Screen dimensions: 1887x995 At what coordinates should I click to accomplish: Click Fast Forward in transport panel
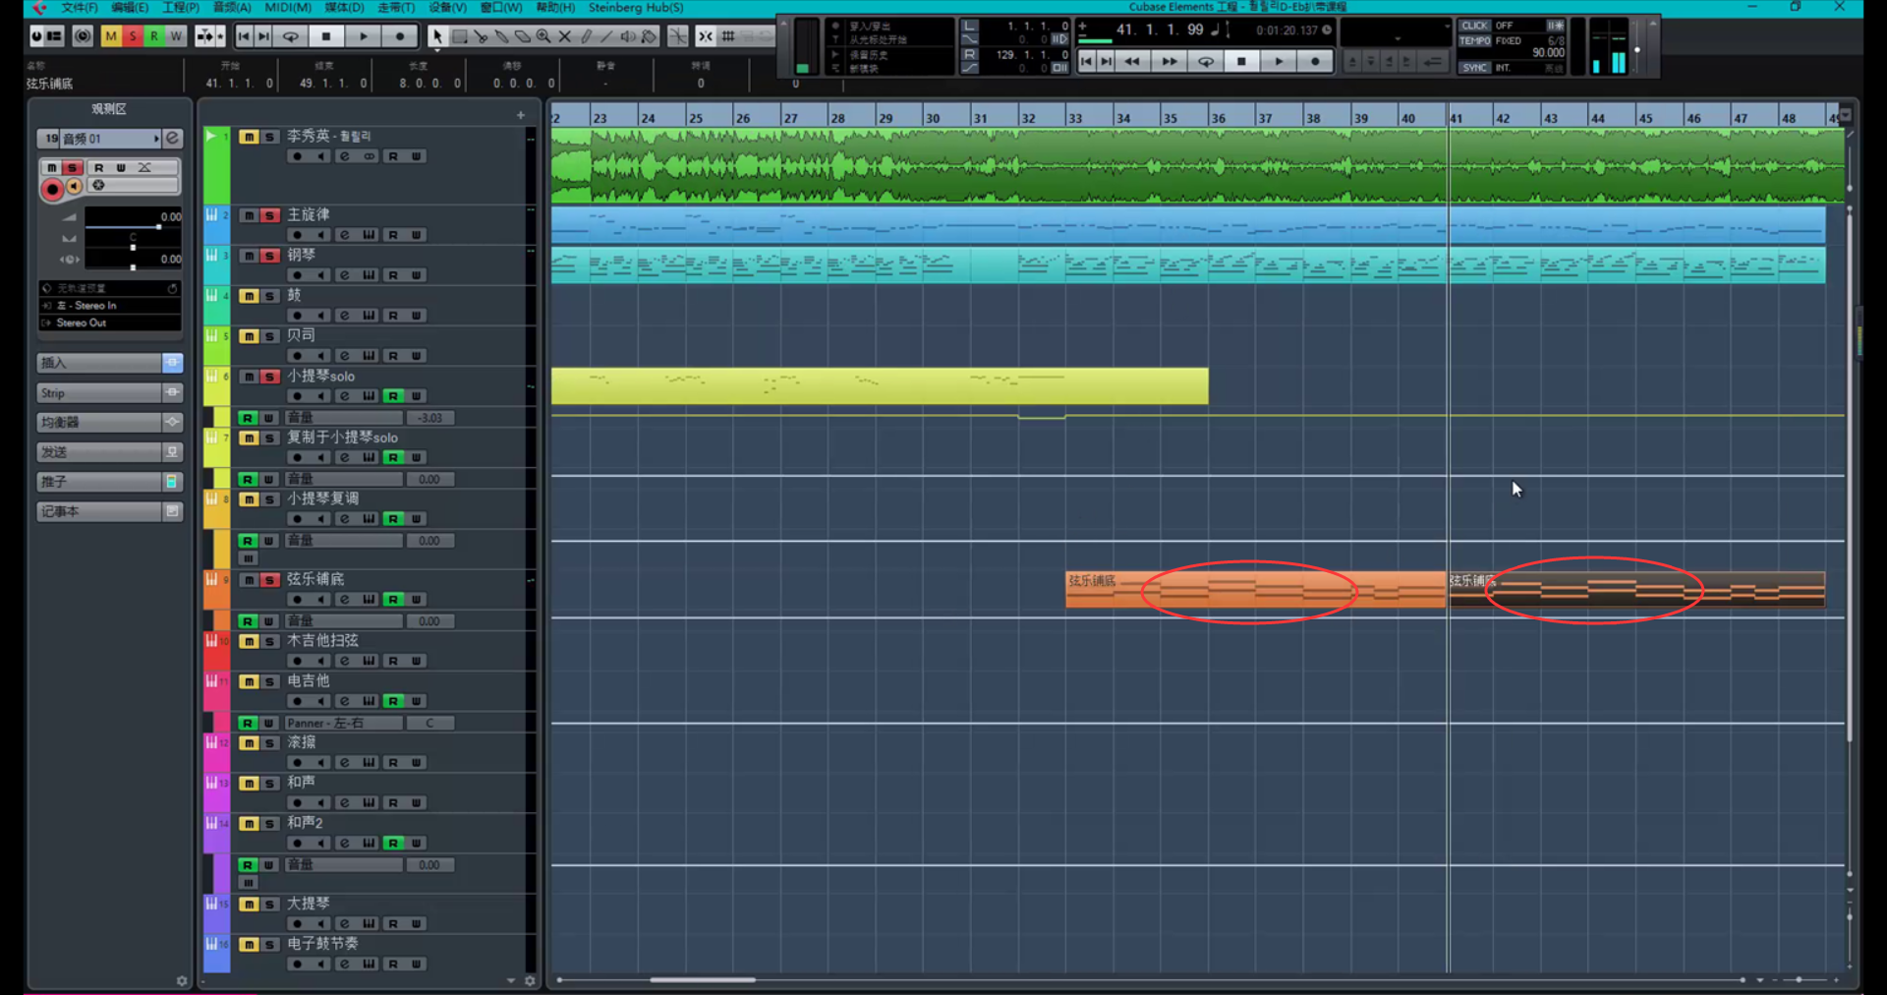pos(1170,61)
